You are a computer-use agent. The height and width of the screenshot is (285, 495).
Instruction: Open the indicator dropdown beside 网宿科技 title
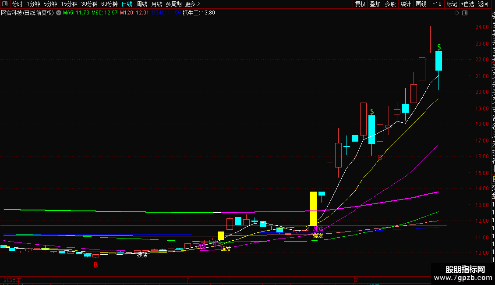tap(59, 13)
